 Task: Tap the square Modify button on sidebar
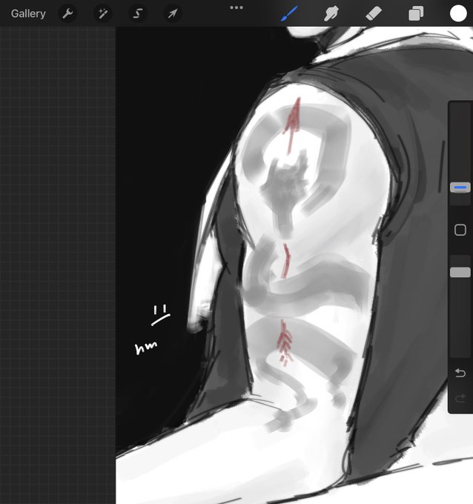(460, 231)
